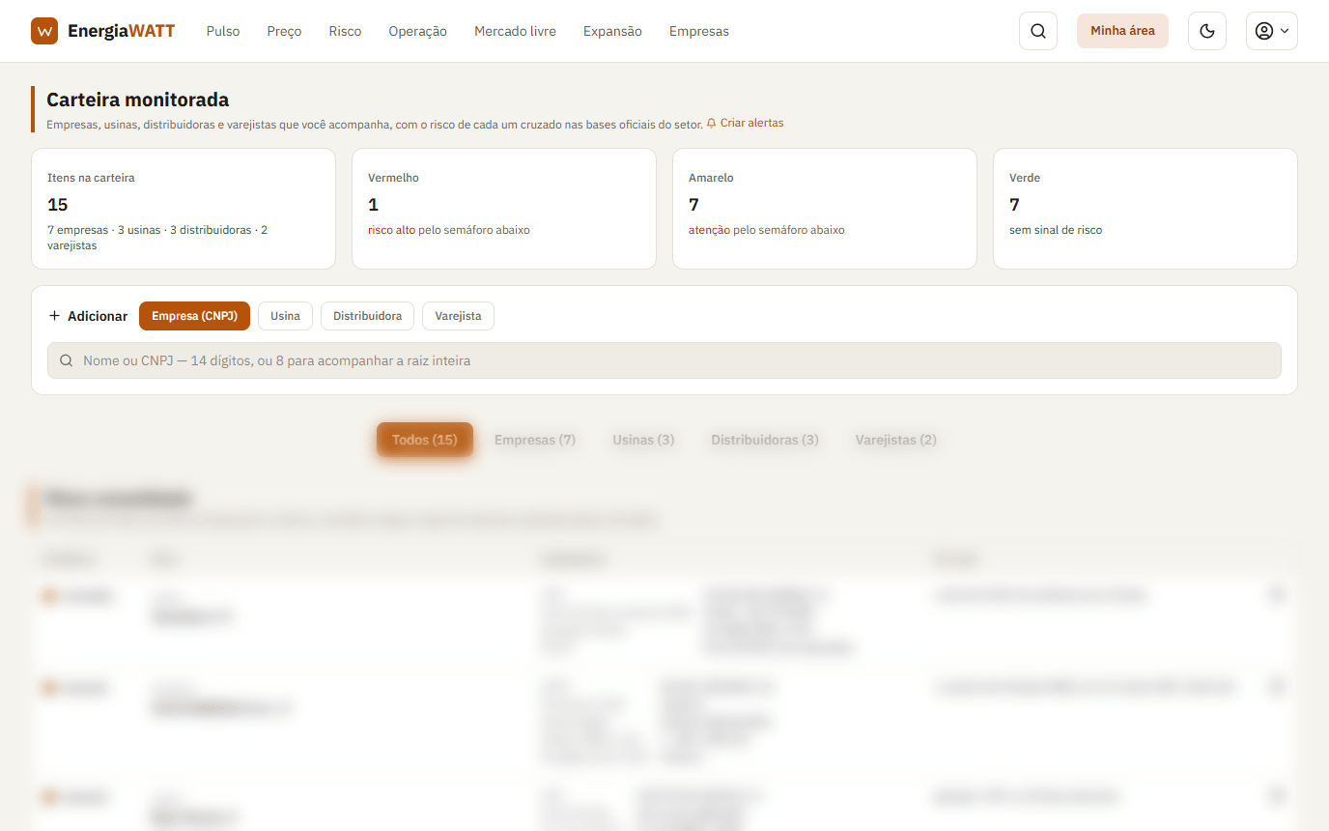Click the bell icon beside Criar alertas
This screenshot has height=831, width=1329.
712,124
